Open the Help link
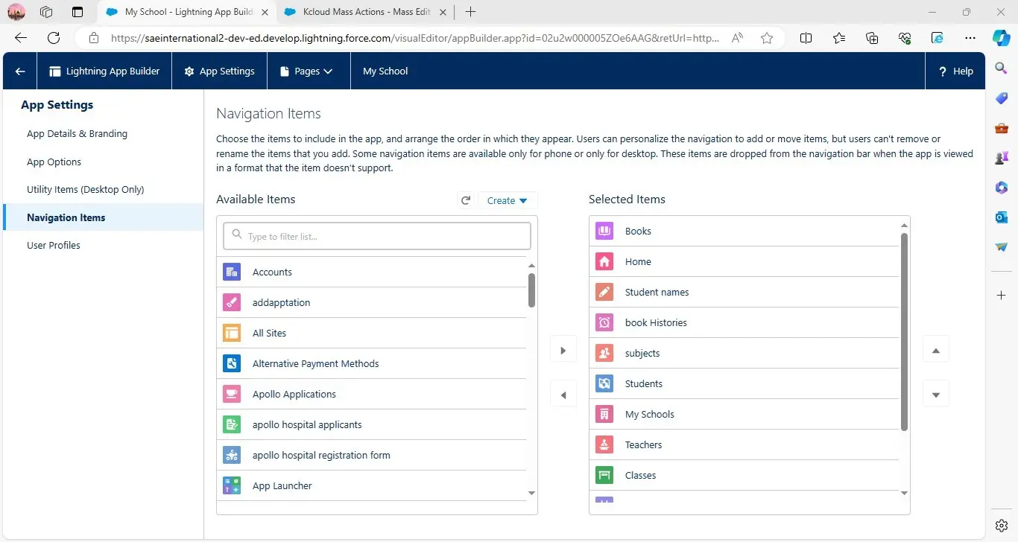This screenshot has height=542, width=1018. click(955, 71)
